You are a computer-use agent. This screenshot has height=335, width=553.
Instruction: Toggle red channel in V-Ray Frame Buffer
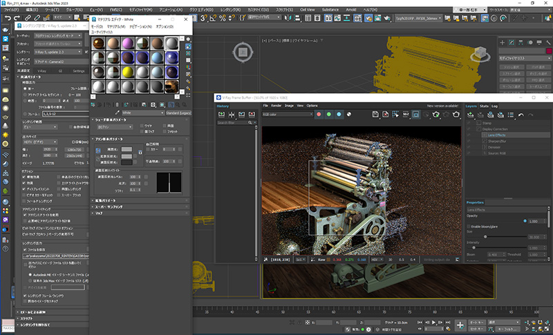tap(319, 114)
